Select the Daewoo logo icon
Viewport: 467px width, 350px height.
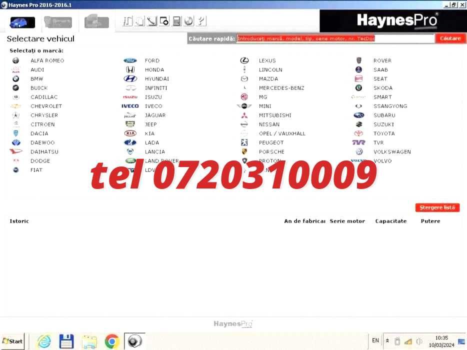16,142
